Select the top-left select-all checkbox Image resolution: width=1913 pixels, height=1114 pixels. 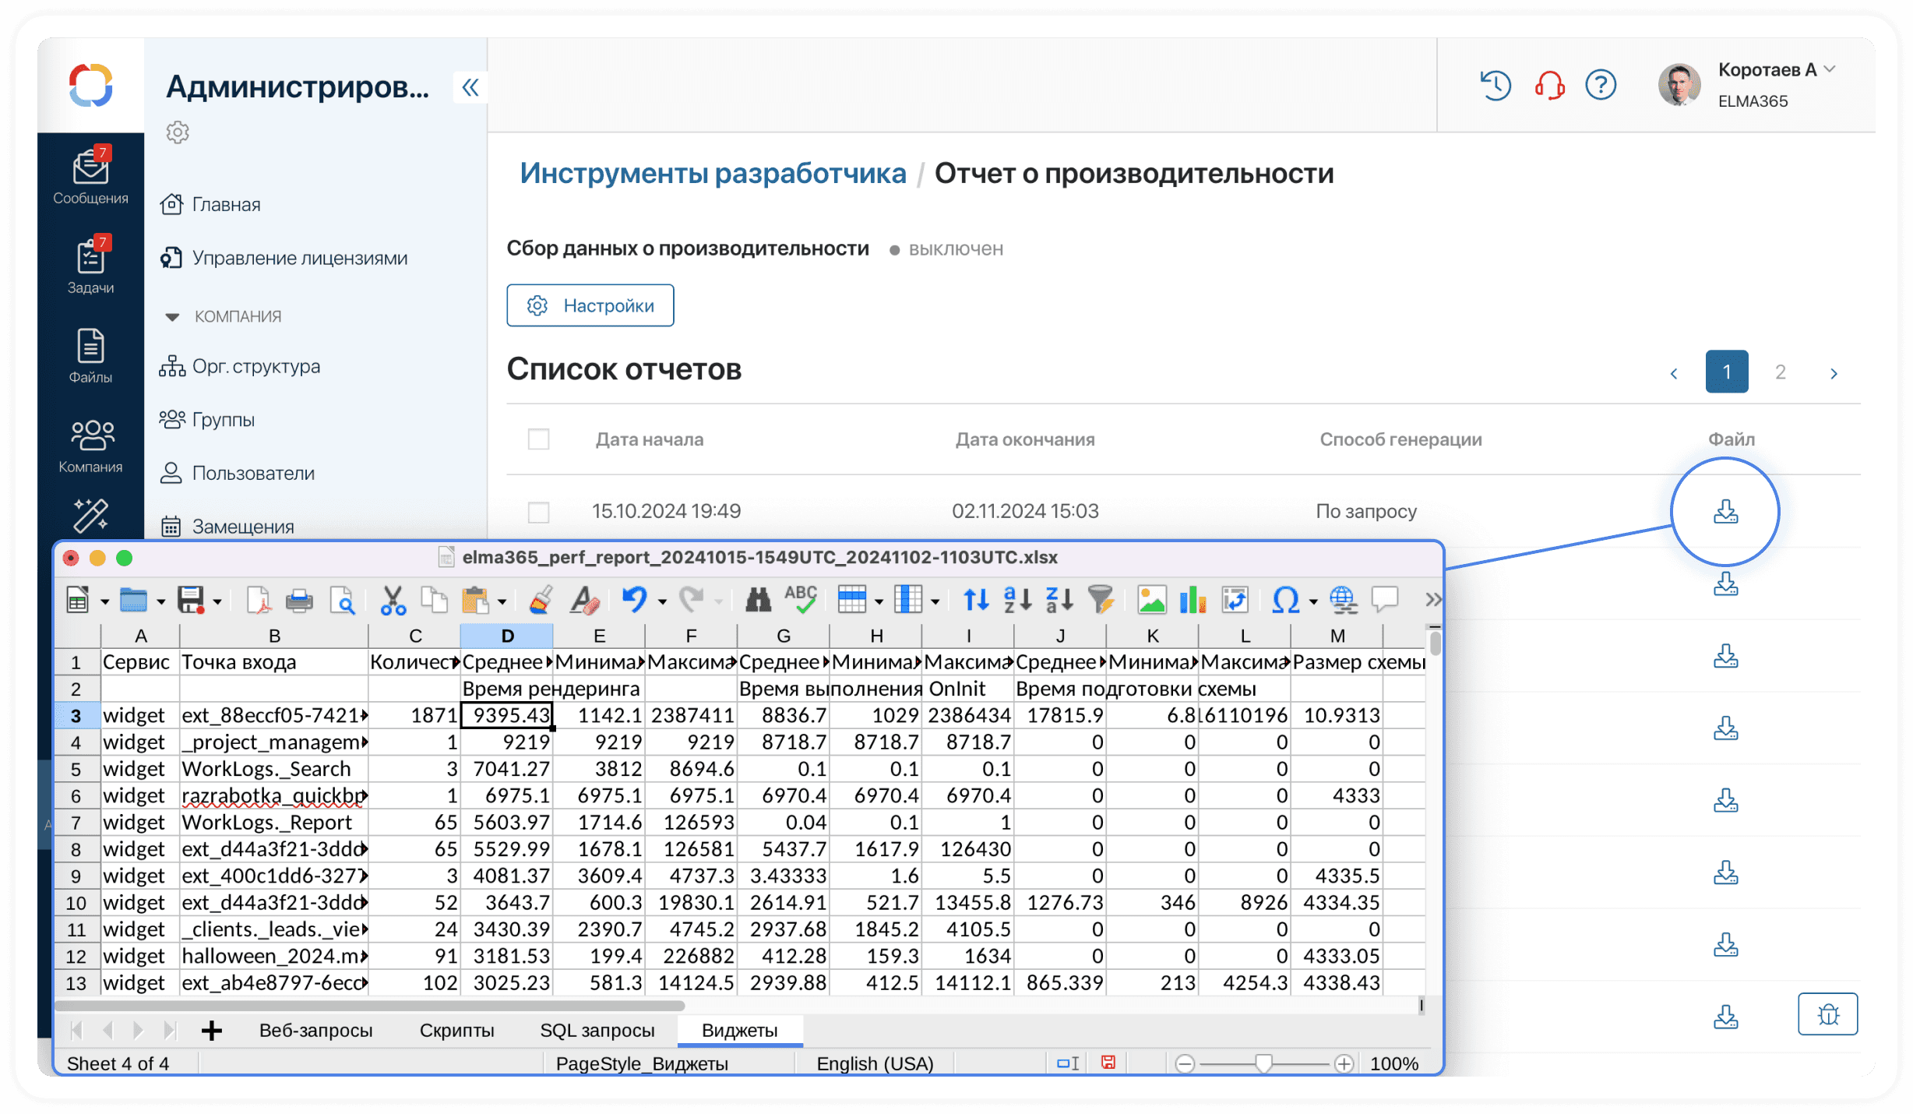pos(540,439)
